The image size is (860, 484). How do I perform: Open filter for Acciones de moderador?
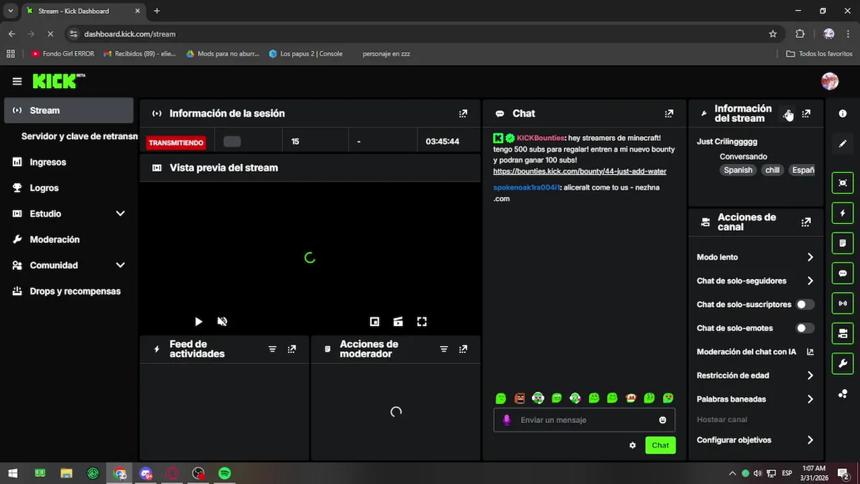point(443,349)
